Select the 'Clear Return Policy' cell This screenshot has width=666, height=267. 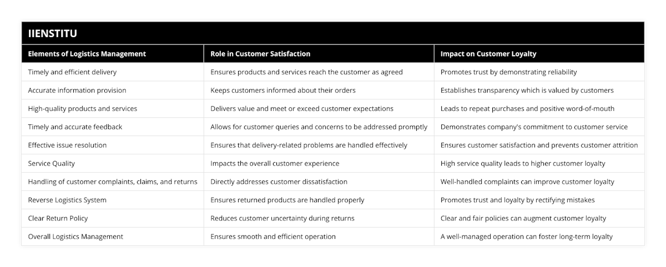58,218
